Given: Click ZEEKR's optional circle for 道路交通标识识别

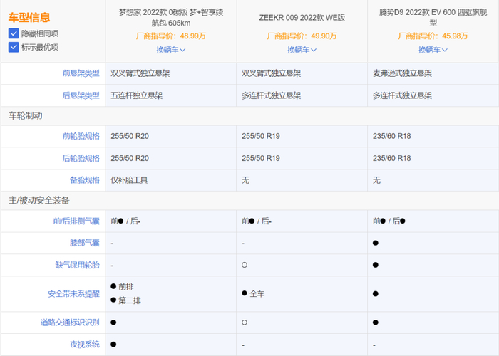Looking at the screenshot, I should click(245, 323).
